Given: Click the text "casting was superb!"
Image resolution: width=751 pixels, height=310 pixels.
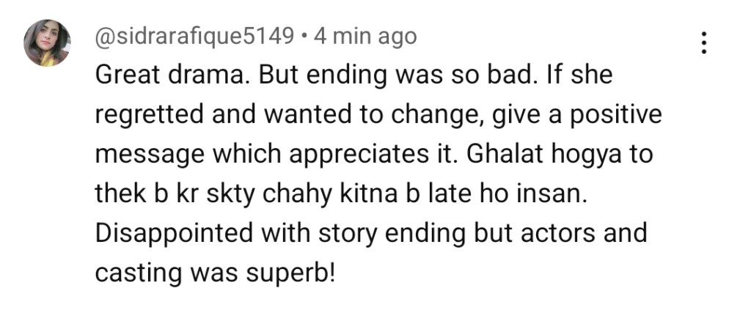Looking at the screenshot, I should click(216, 273).
